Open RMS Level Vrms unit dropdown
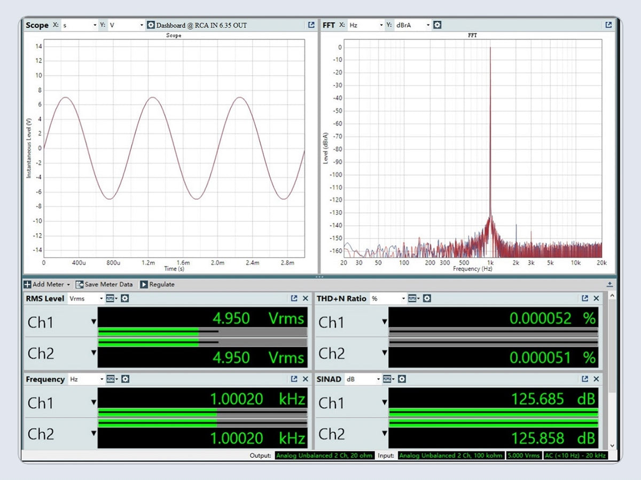This screenshot has width=641, height=480. [85, 299]
